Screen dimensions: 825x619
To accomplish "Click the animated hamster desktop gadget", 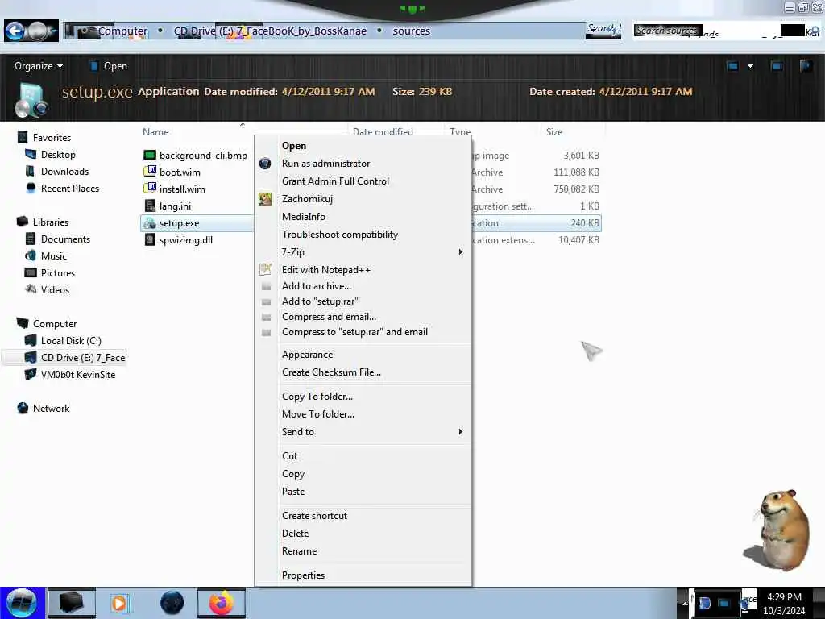I will tap(777, 530).
